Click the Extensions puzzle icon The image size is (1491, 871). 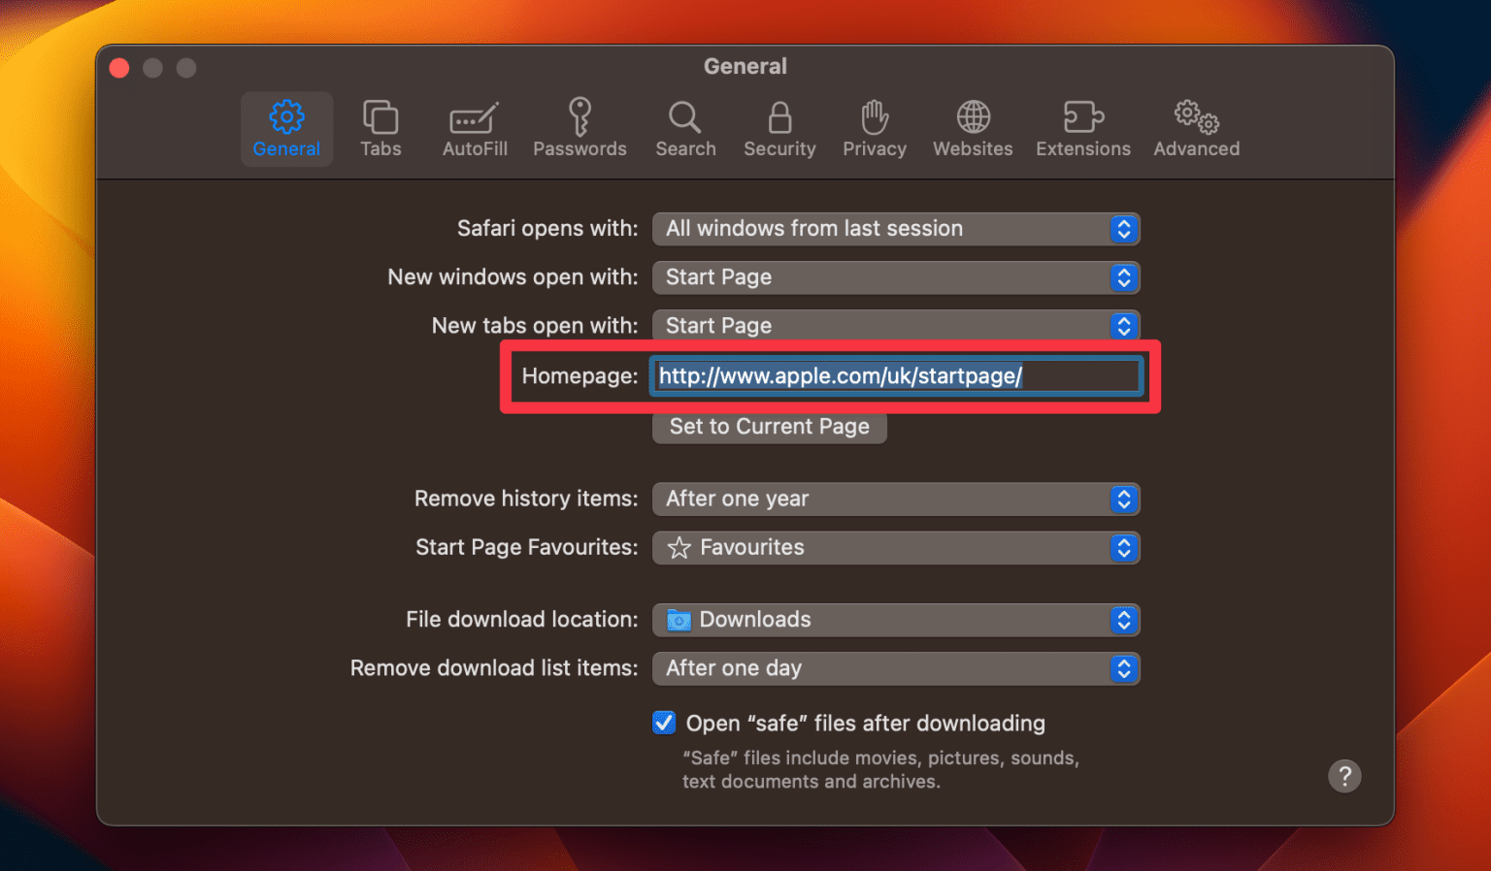coord(1082,127)
